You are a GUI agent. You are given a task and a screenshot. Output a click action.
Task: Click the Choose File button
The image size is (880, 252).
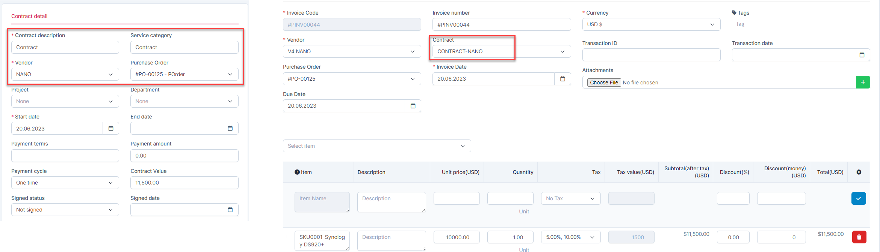(604, 82)
